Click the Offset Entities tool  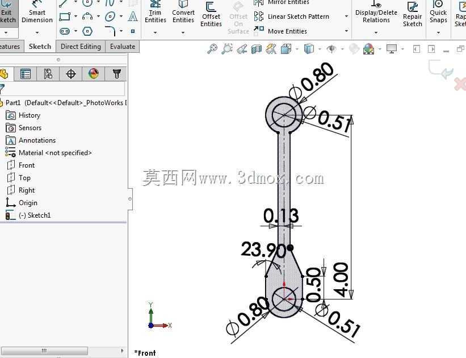pyautogui.click(x=211, y=15)
